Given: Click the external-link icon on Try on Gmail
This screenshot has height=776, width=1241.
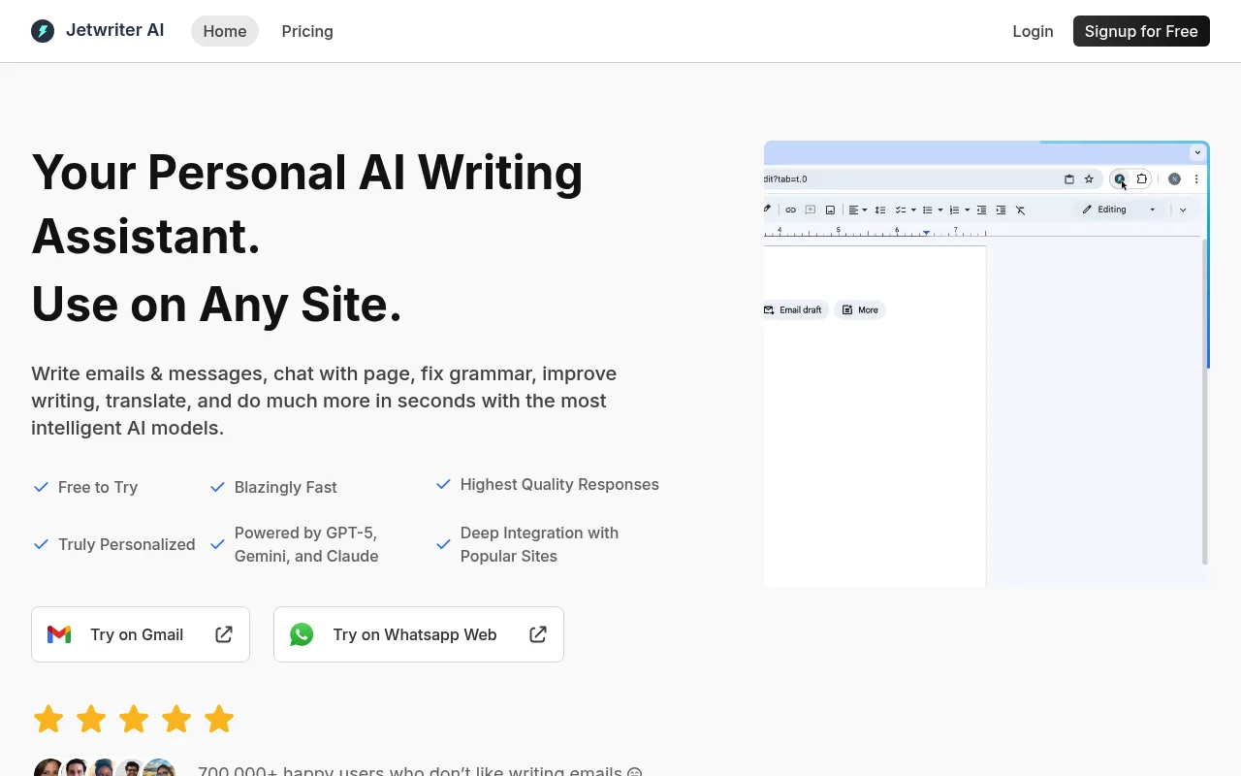Looking at the screenshot, I should 224,634.
